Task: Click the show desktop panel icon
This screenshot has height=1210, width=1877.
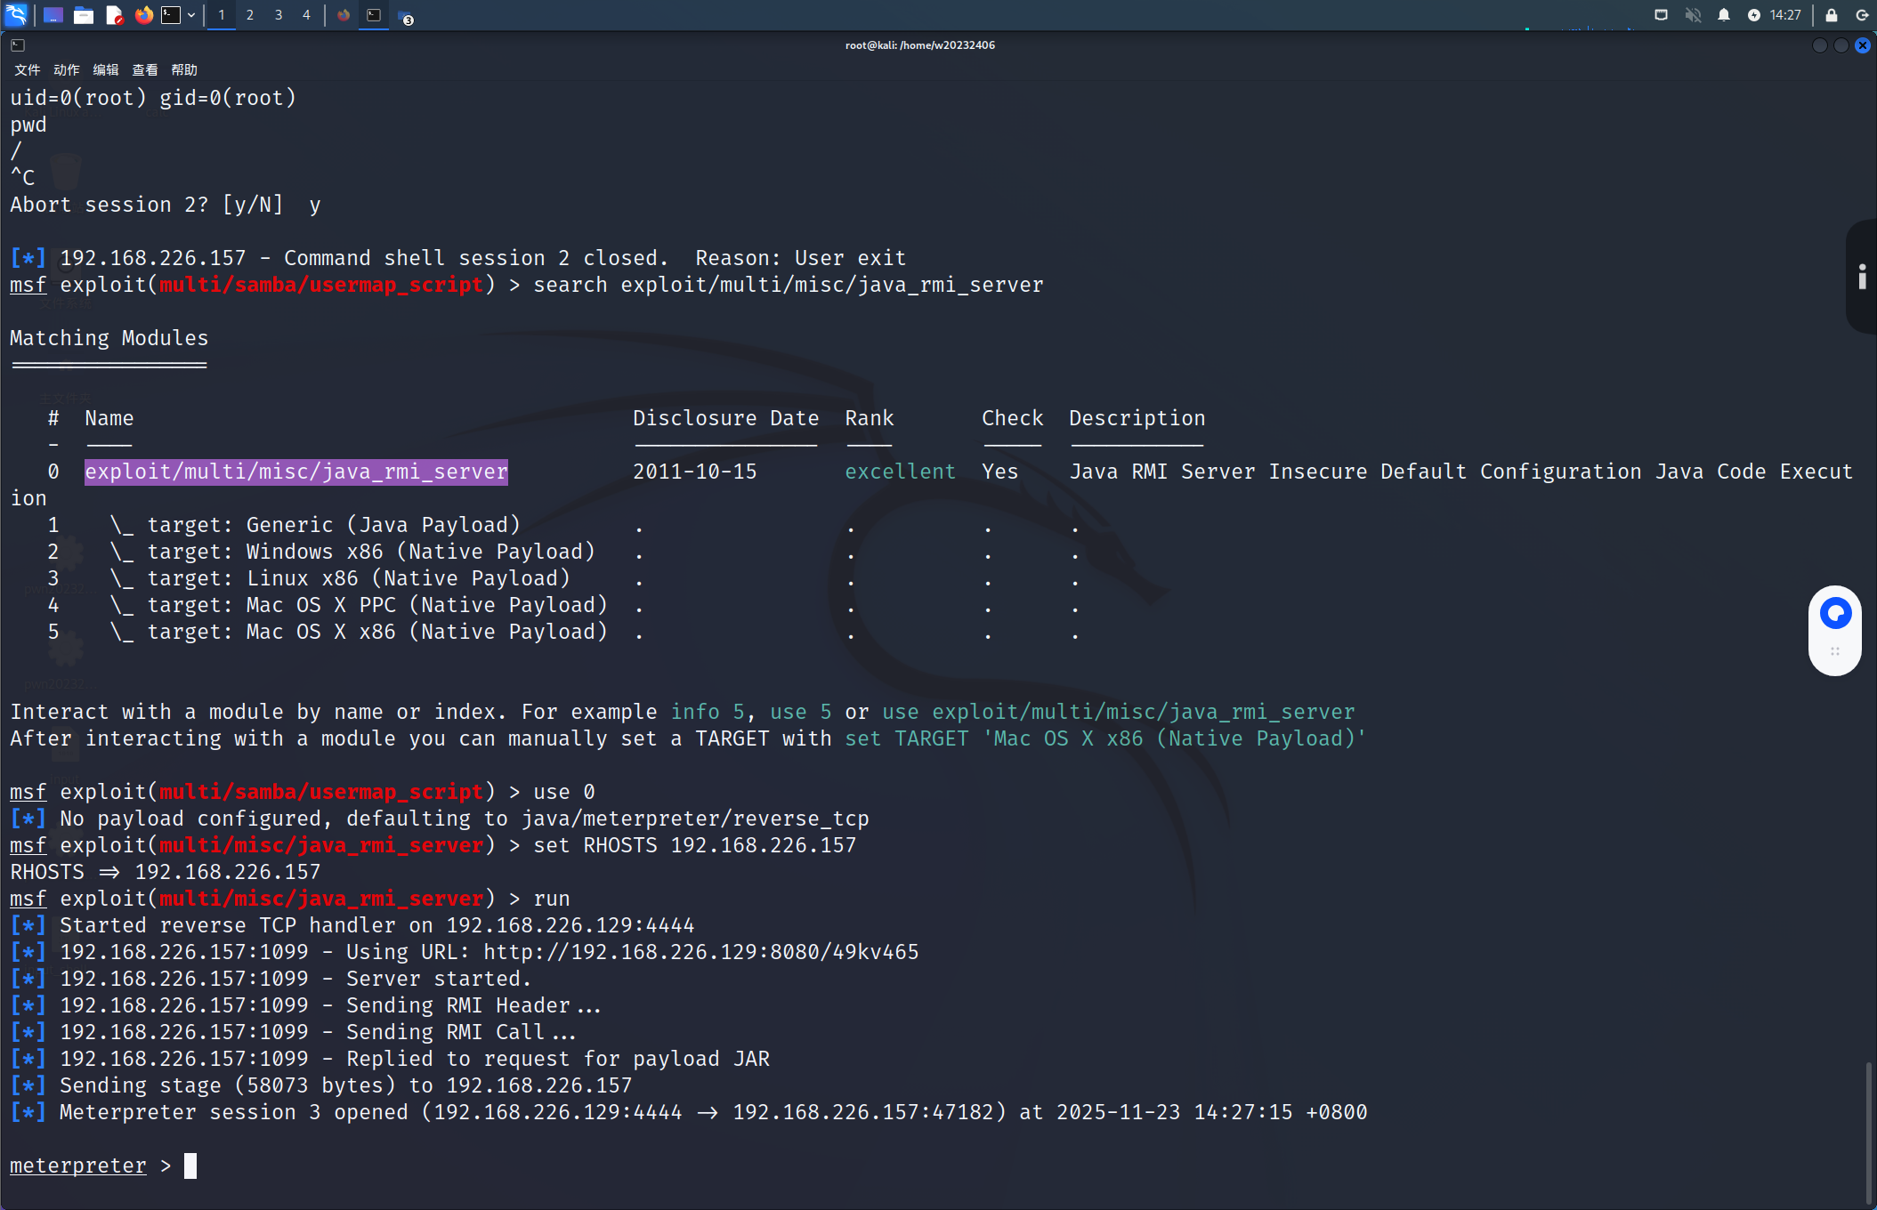Action: (53, 15)
